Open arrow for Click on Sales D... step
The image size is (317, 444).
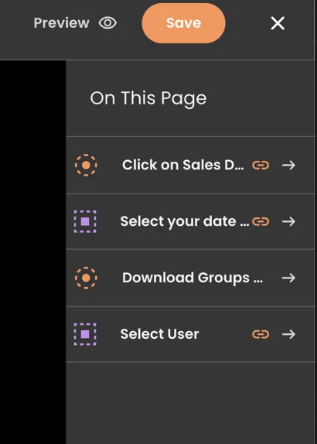click(x=288, y=165)
